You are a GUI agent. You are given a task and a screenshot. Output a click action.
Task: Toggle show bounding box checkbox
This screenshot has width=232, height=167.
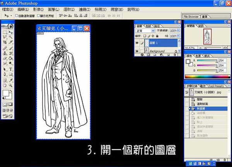(38, 15)
